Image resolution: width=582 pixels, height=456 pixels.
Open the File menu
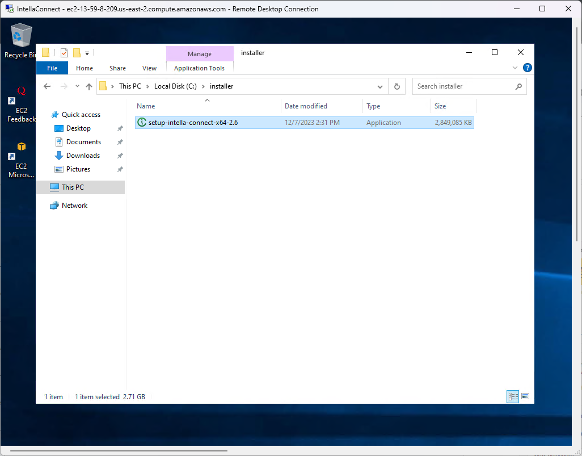(x=52, y=68)
